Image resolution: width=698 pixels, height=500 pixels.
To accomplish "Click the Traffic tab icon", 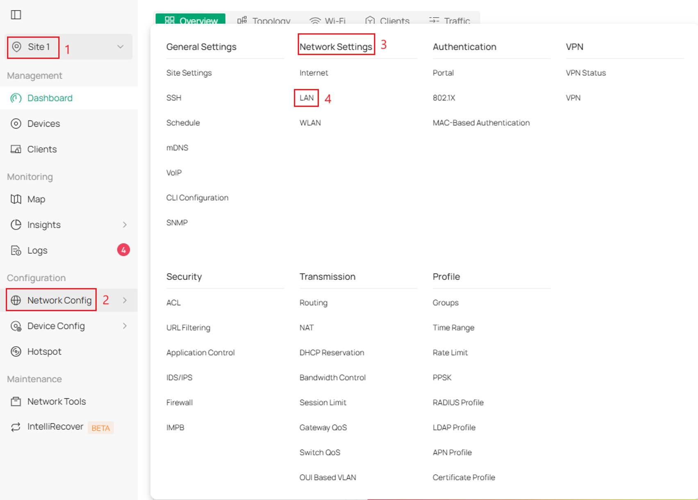I will click(x=434, y=20).
